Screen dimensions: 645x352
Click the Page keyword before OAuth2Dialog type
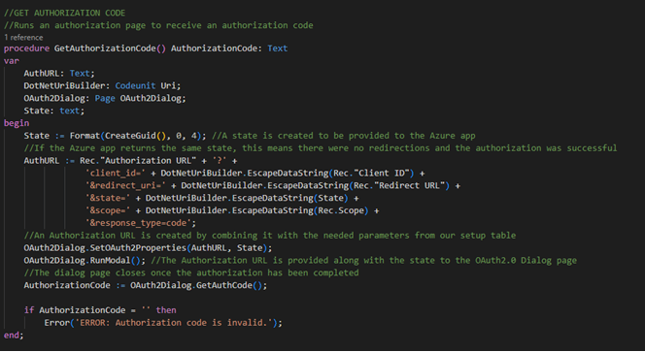pos(105,99)
